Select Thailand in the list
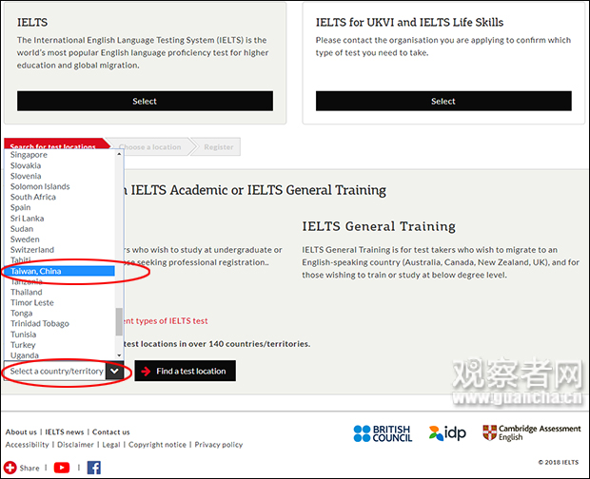The image size is (590, 479). coord(59,292)
